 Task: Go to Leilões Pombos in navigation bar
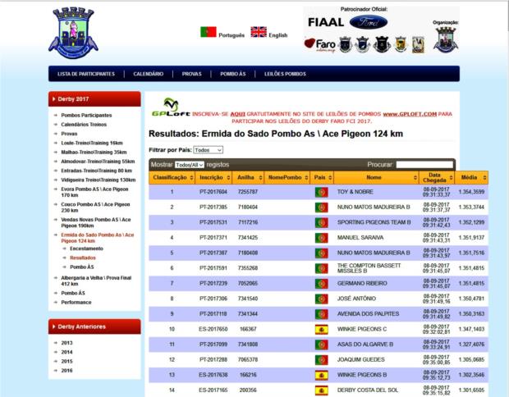point(285,73)
